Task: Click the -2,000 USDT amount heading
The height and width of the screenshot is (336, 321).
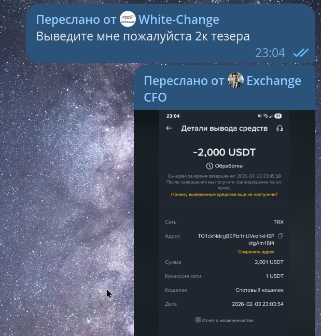Action: [x=224, y=152]
